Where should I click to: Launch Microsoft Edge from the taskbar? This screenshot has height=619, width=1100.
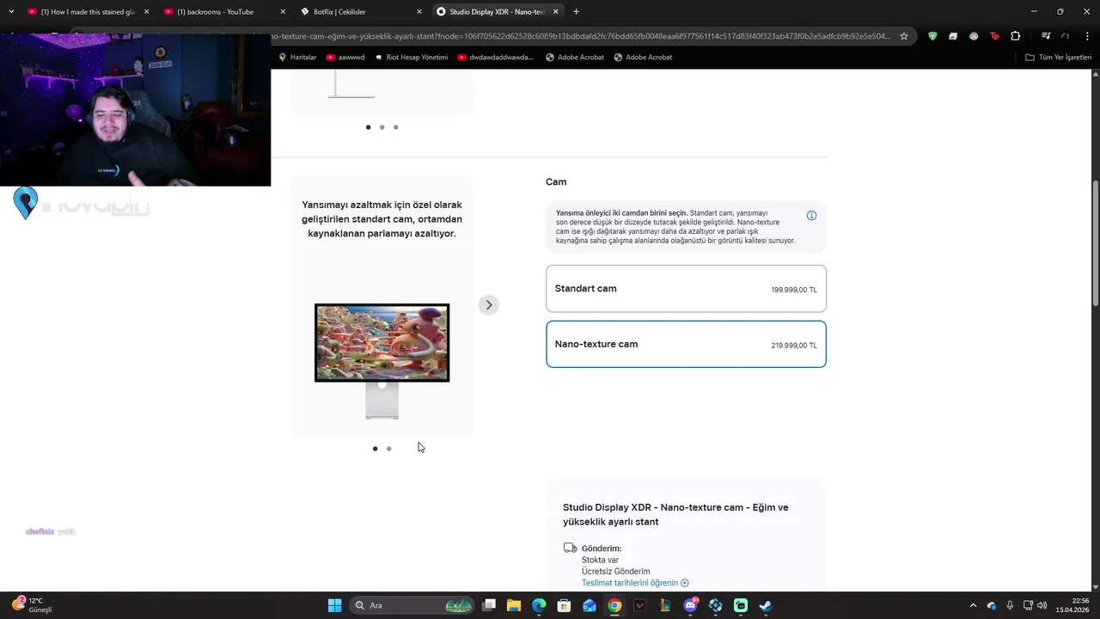539,605
